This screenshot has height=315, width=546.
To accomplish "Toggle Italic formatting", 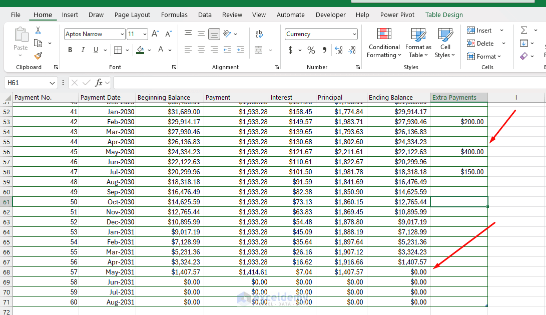I will tap(83, 50).
